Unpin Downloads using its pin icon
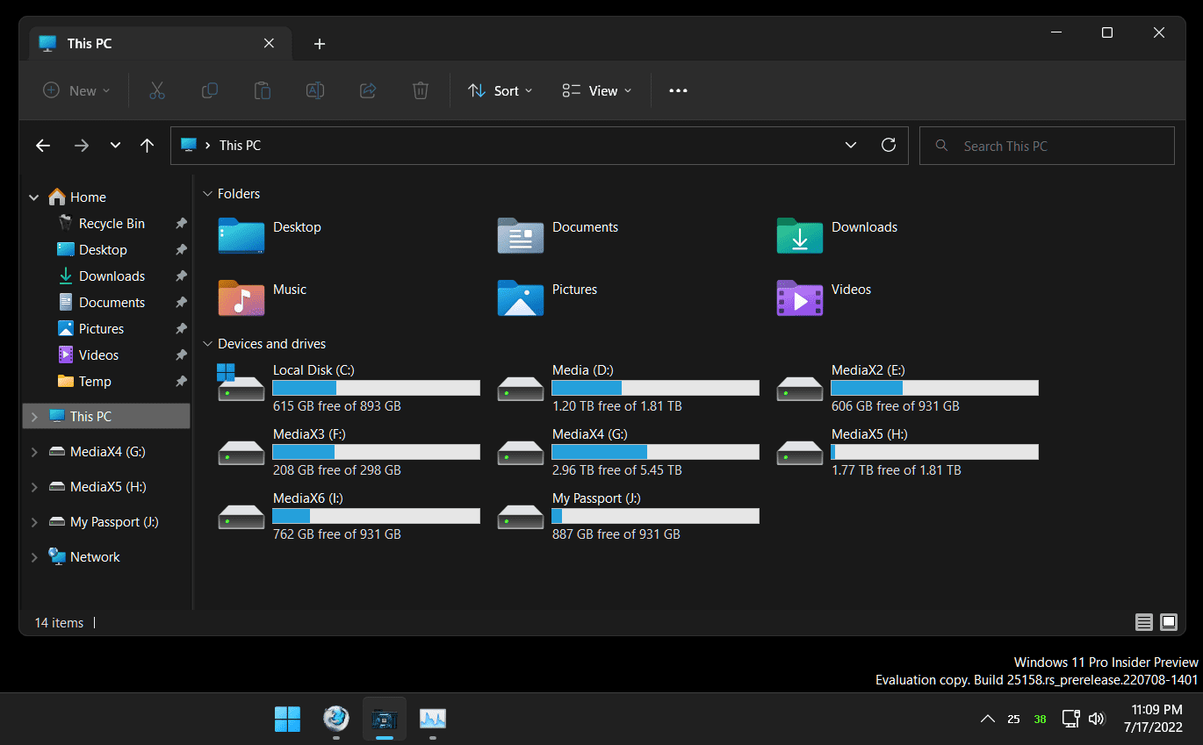1203x745 pixels. point(181,276)
